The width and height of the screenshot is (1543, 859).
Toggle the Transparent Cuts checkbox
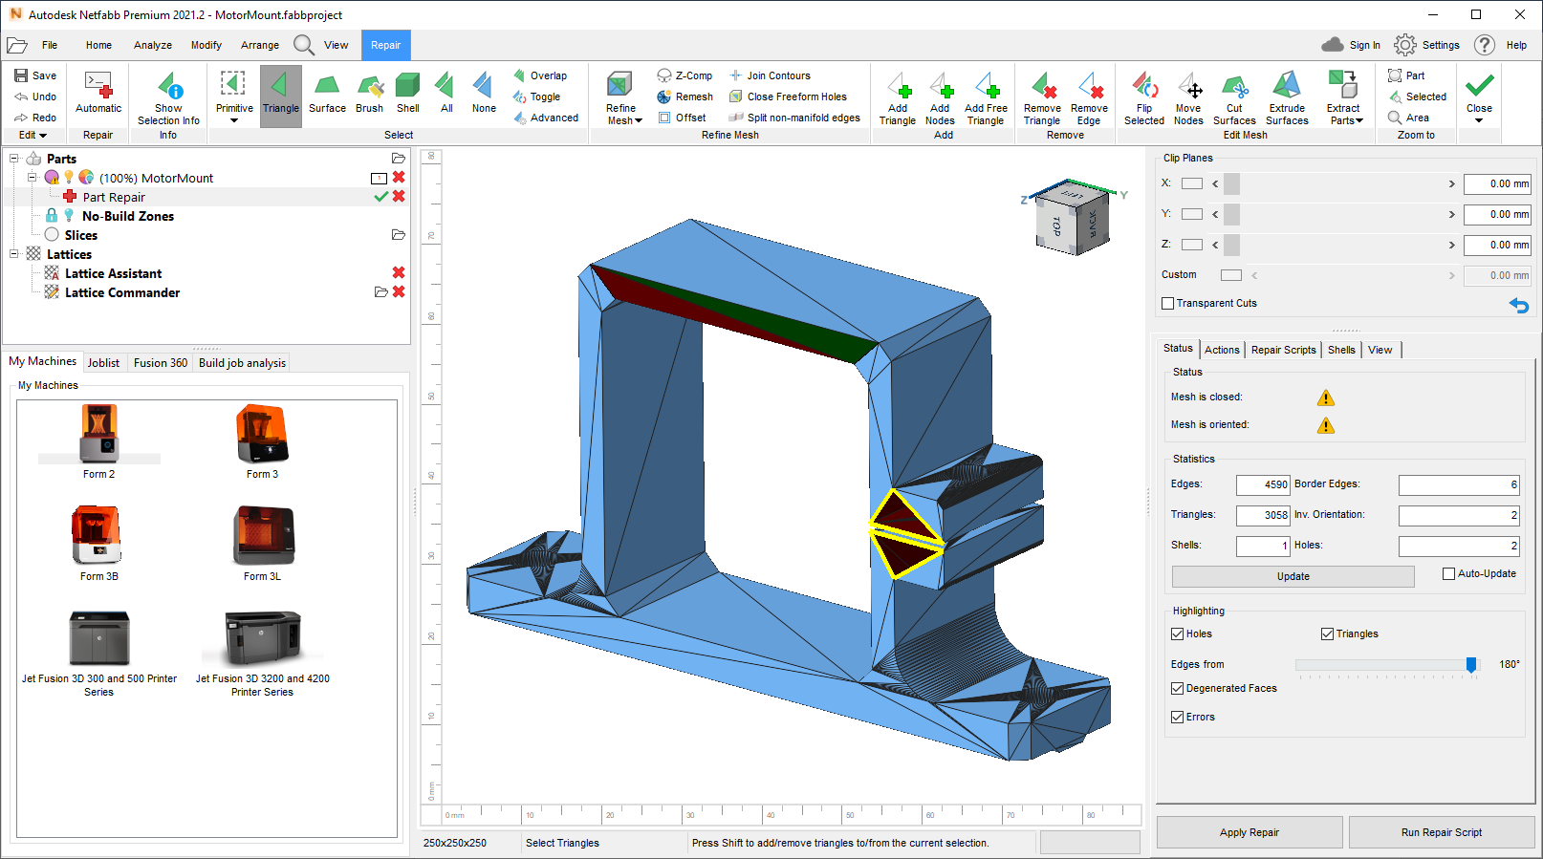[x=1168, y=304]
